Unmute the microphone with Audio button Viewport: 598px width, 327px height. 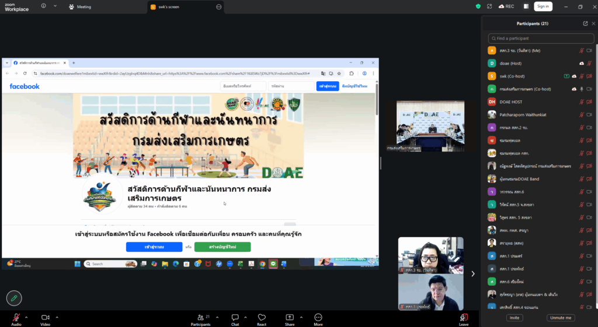pyautogui.click(x=16, y=318)
